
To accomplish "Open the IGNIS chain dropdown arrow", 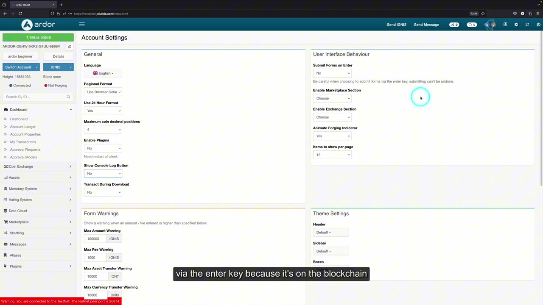I will click(x=70, y=67).
